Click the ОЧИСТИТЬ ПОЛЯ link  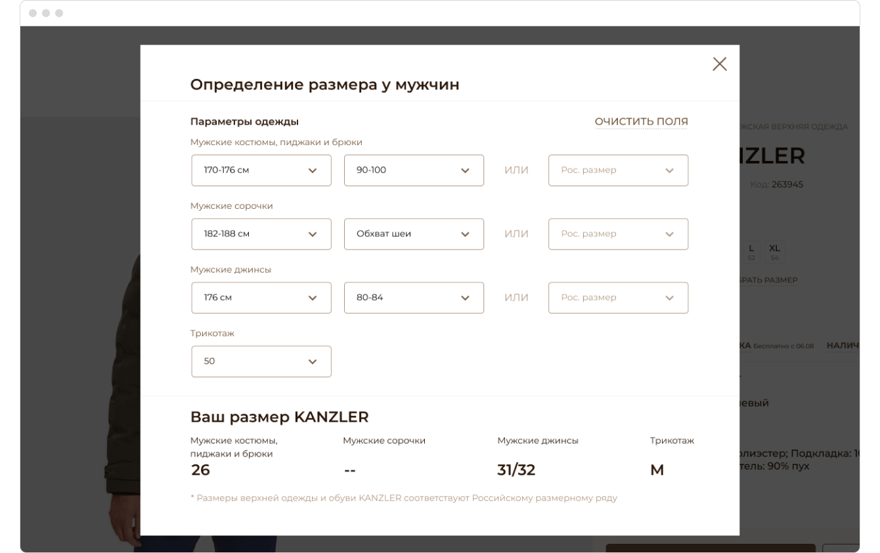point(642,122)
